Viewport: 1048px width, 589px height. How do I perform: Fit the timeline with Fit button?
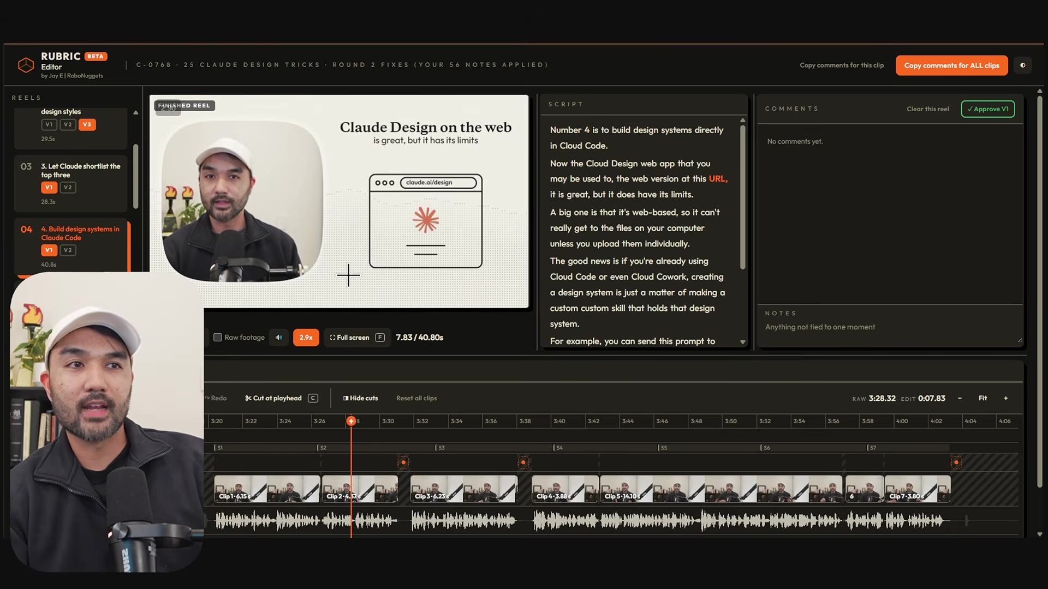click(982, 398)
